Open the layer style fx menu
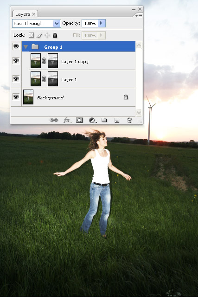The height and width of the screenshot is (297, 198). tap(67, 120)
